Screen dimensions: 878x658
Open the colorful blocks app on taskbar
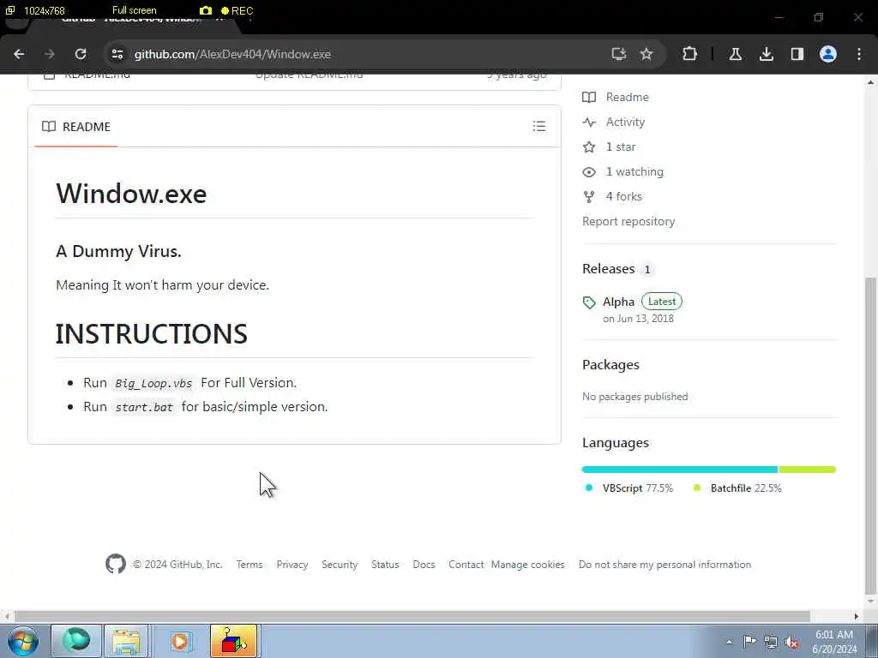click(x=233, y=641)
